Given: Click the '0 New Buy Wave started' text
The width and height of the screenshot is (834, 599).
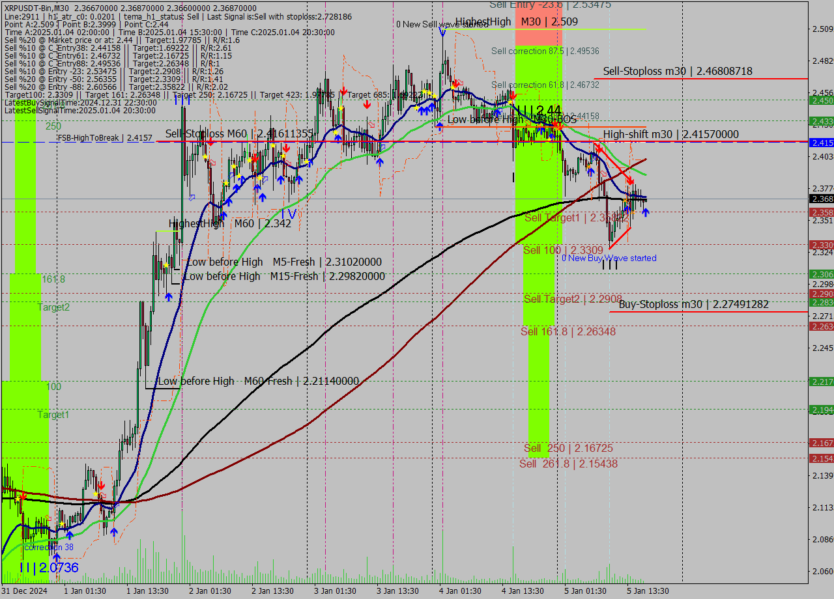Looking at the screenshot, I should [x=609, y=258].
